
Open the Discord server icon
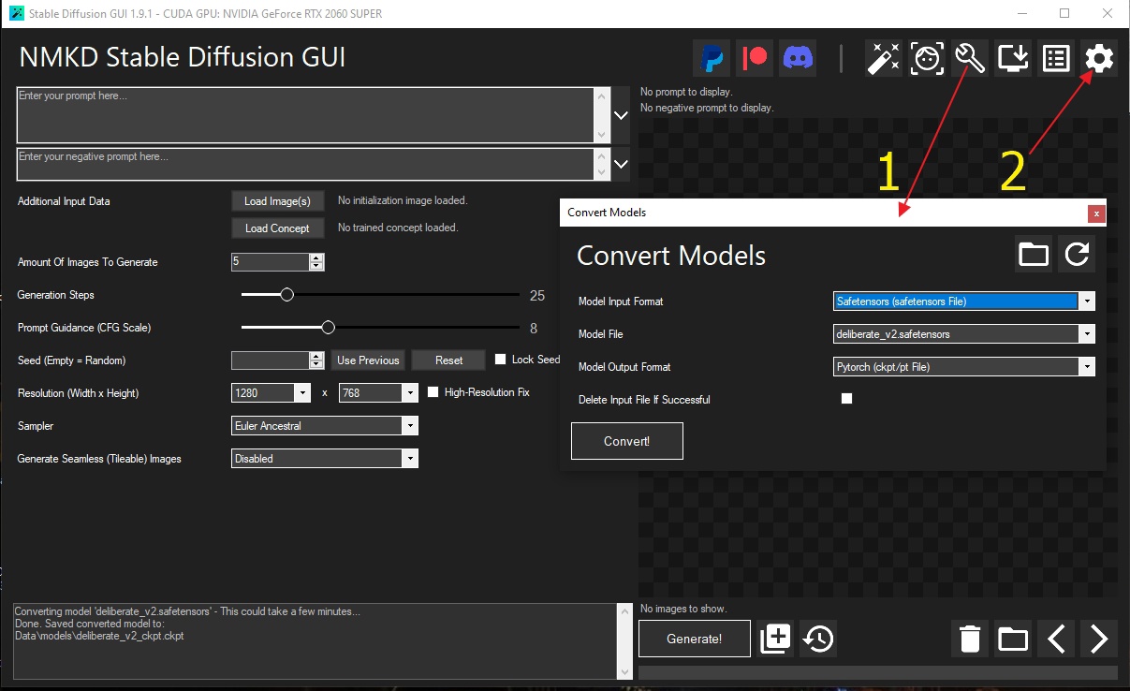(798, 58)
